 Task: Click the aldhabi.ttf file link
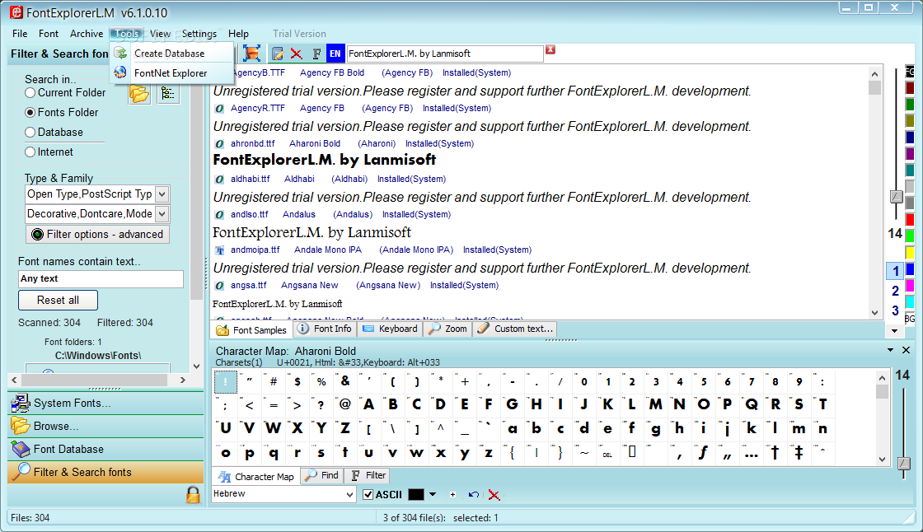coord(251,179)
